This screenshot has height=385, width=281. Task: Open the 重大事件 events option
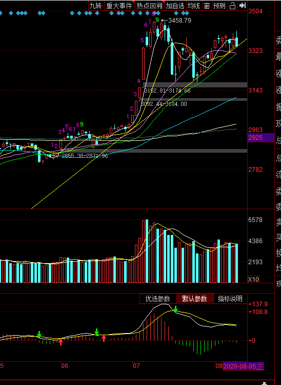(119, 6)
